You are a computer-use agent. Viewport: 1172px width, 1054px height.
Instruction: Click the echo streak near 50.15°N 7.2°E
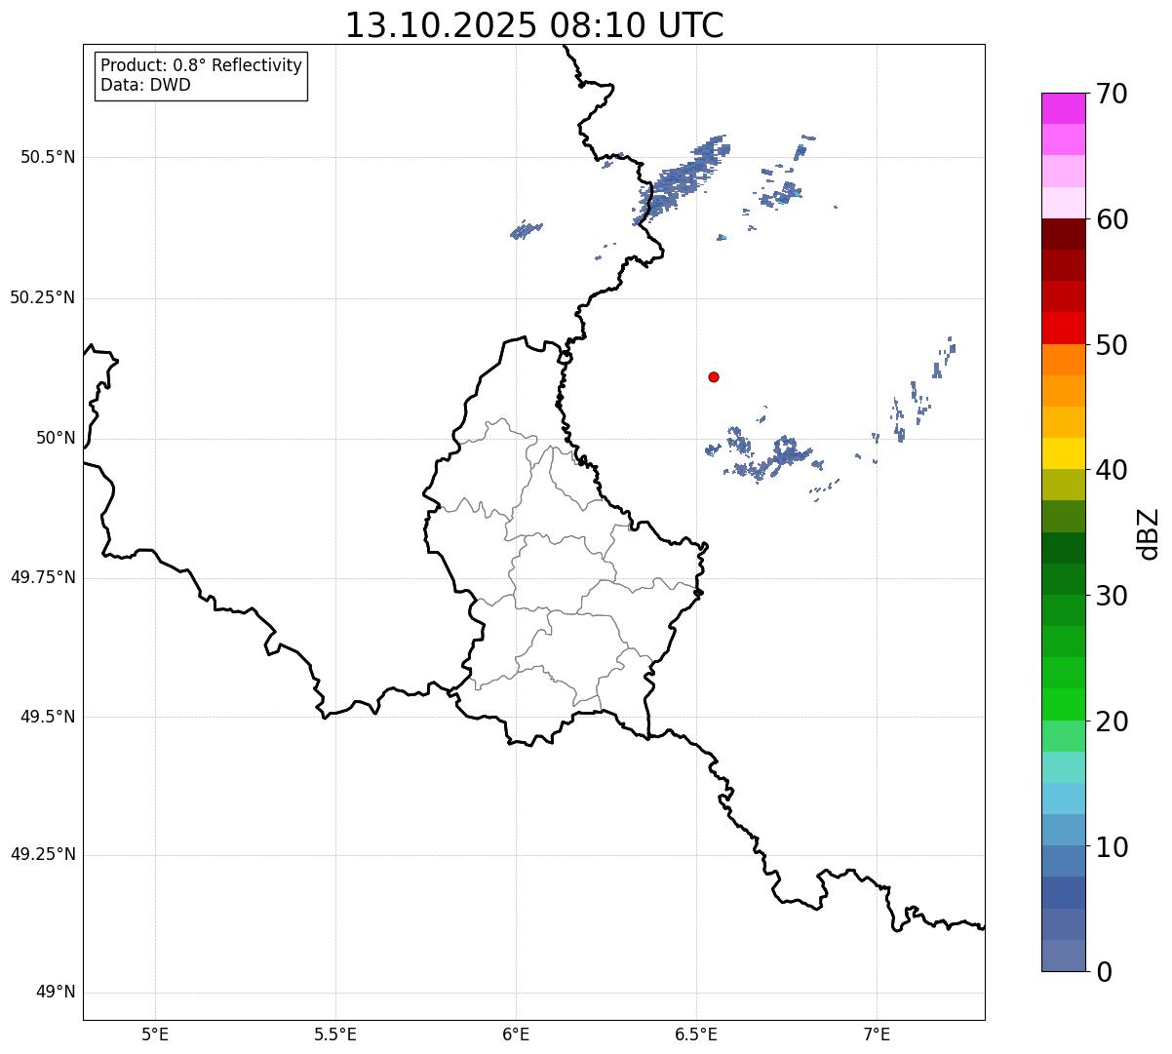pyautogui.click(x=943, y=358)
